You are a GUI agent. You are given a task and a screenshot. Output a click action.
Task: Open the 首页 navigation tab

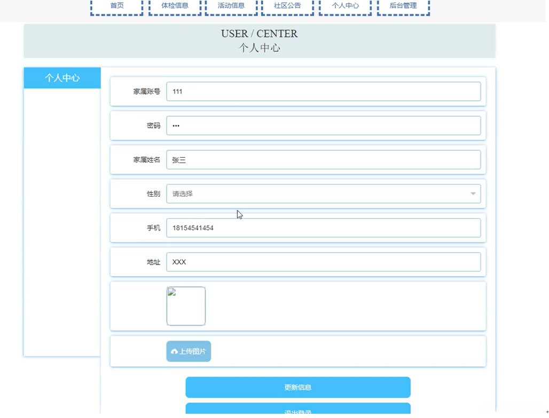(116, 7)
